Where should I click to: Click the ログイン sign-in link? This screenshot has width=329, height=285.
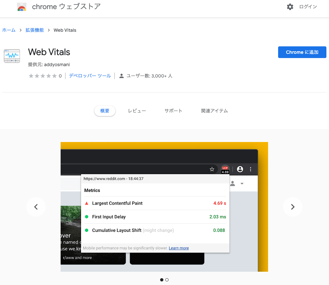[308, 7]
